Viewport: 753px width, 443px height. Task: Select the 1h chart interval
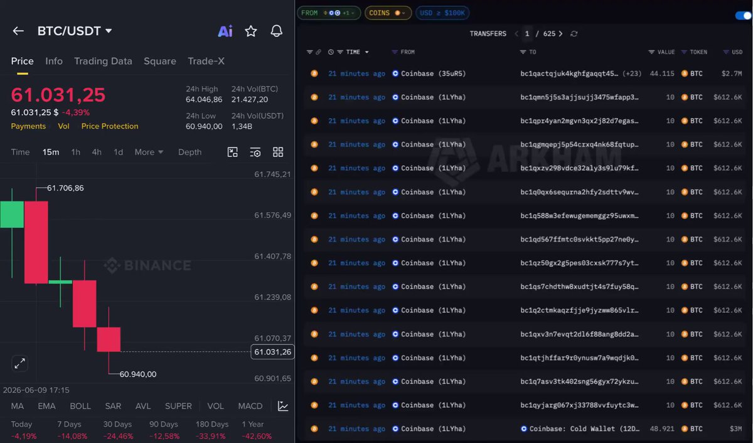tap(75, 152)
